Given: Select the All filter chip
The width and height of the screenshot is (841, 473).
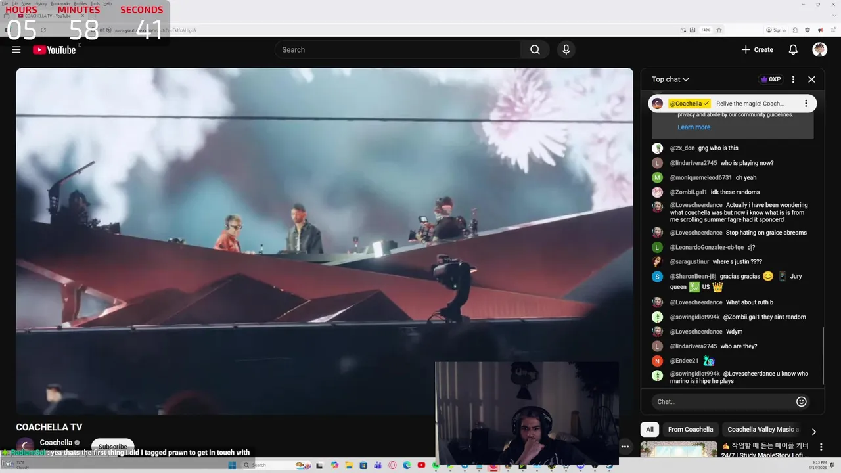Looking at the screenshot, I should coord(650,430).
